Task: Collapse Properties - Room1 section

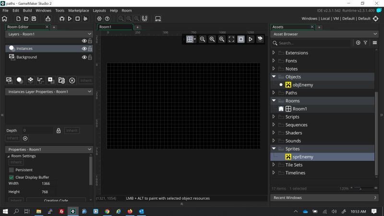Action: [x=90, y=149]
